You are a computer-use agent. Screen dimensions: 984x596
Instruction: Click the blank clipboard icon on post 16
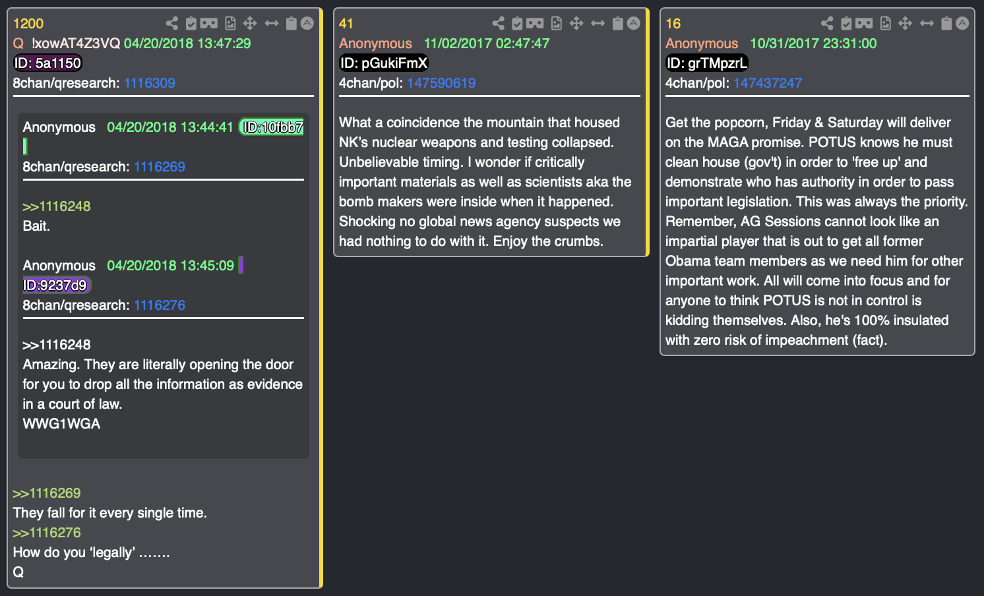coord(946,24)
